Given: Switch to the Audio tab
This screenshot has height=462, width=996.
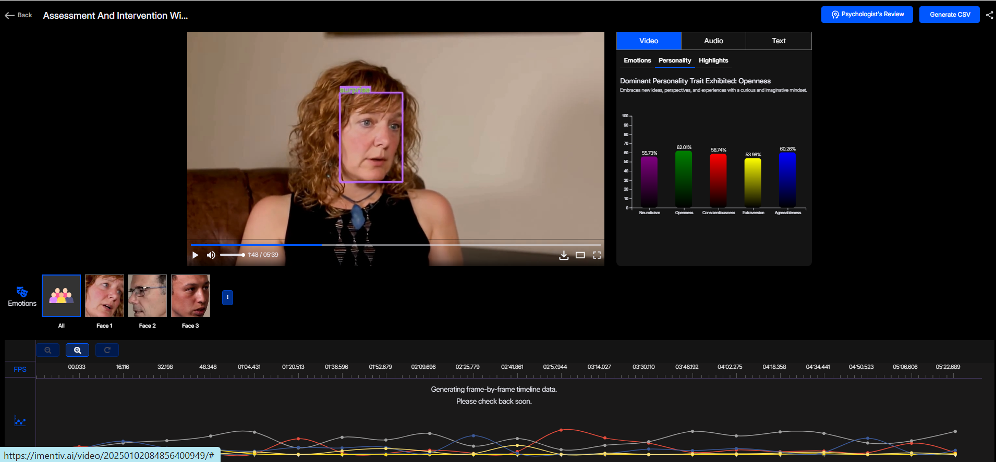Looking at the screenshot, I should coord(713,41).
